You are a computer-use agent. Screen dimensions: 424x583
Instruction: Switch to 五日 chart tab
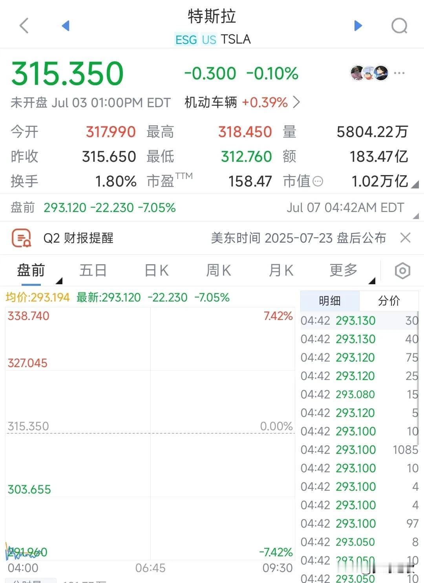tap(93, 270)
